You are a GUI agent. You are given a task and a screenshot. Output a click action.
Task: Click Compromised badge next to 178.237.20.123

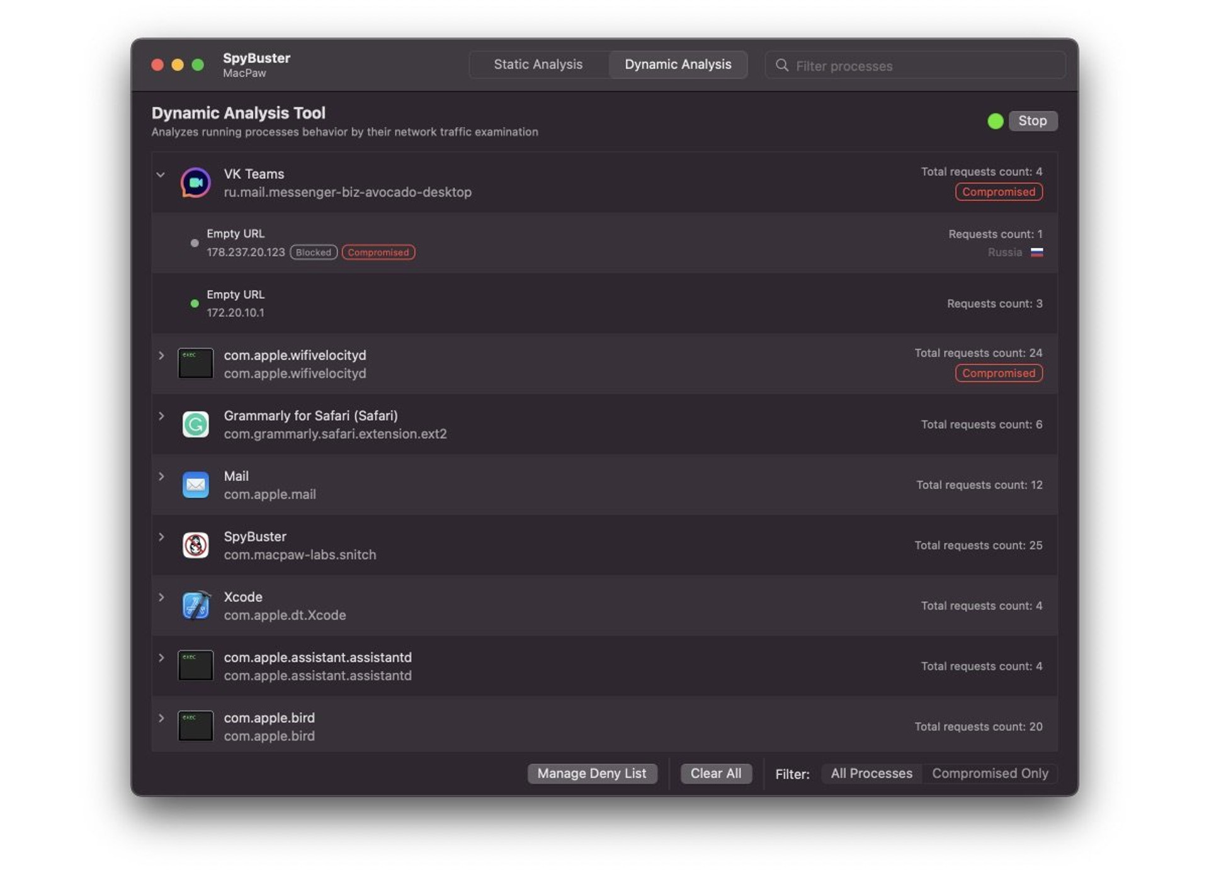coord(378,252)
